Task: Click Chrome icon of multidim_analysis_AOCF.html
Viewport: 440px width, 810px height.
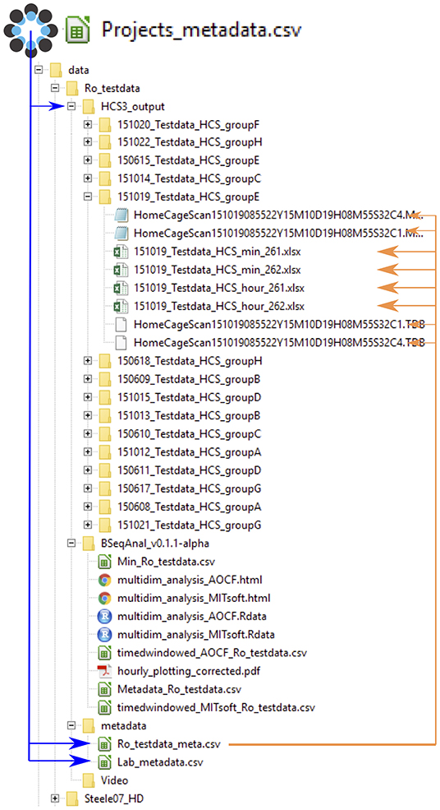Action: pos(105,580)
